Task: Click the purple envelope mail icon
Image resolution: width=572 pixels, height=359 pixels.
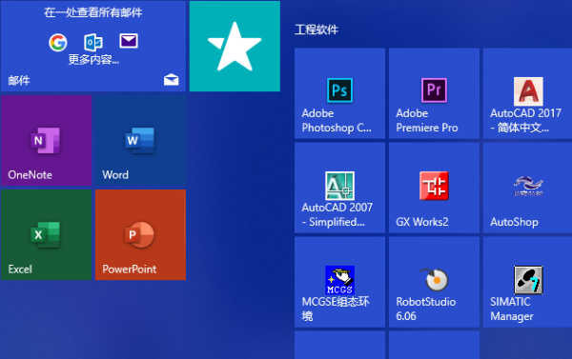Action: (129, 41)
